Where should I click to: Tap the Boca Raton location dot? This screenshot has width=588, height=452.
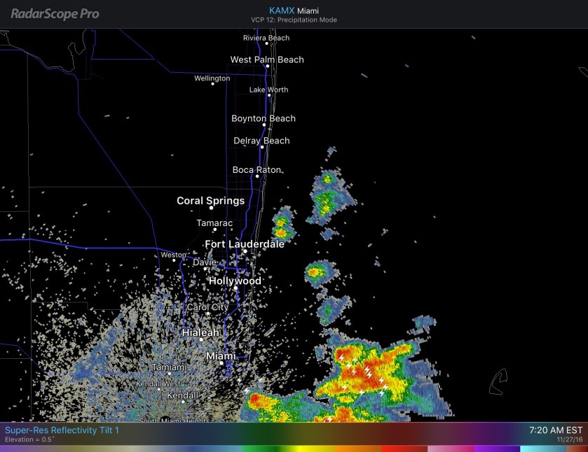(259, 176)
